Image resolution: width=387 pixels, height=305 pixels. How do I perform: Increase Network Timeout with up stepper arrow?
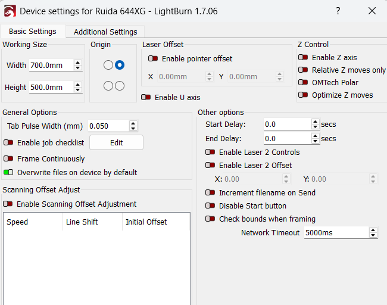coord(373,230)
